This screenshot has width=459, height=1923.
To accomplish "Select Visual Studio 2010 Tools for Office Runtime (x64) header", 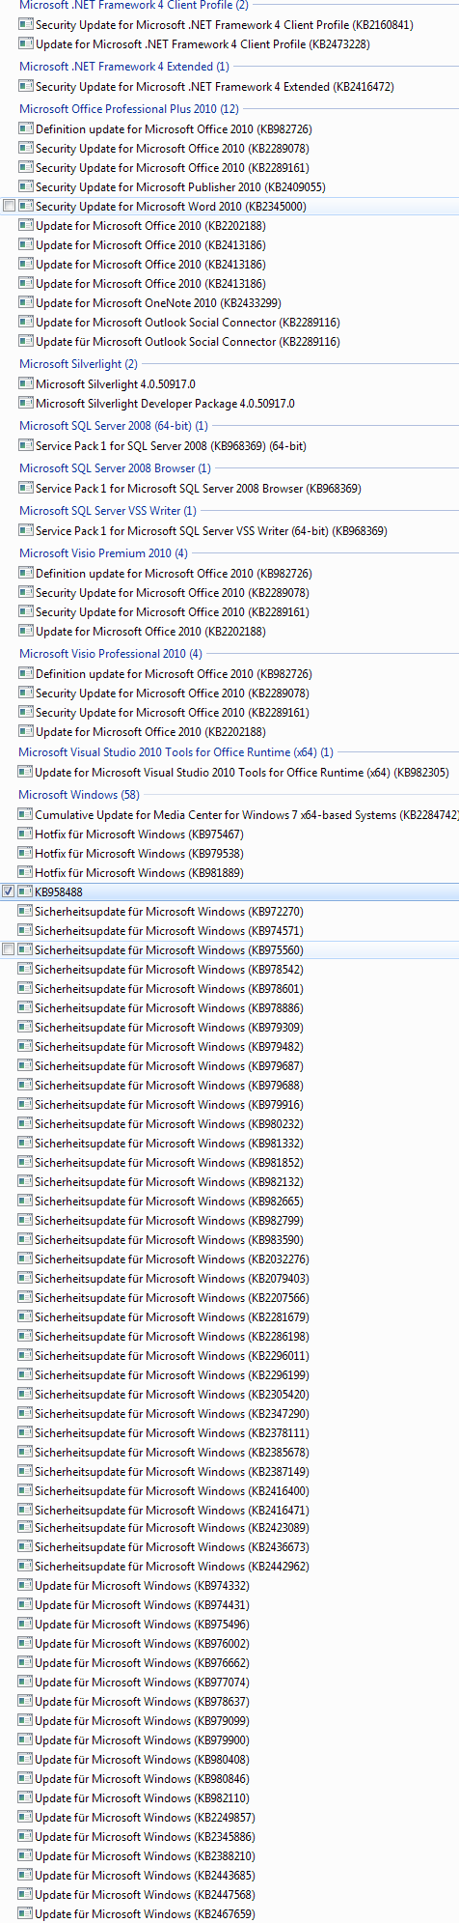I will pos(175,752).
